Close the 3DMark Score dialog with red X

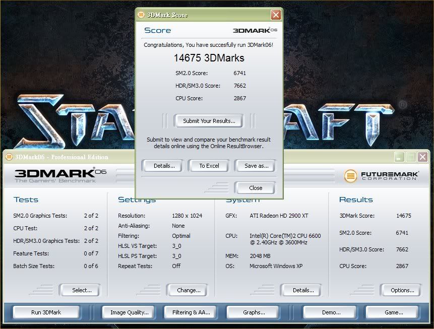(276, 15)
